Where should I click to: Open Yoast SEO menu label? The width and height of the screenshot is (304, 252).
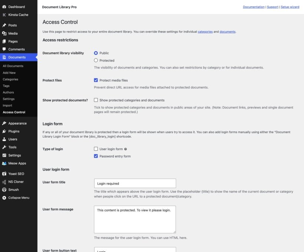pyautogui.click(x=16, y=174)
